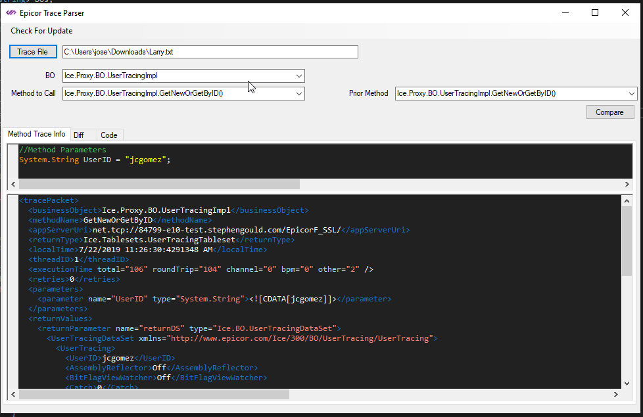Click the <threadID> line
Screen dimensions: 643x417
[79, 259]
